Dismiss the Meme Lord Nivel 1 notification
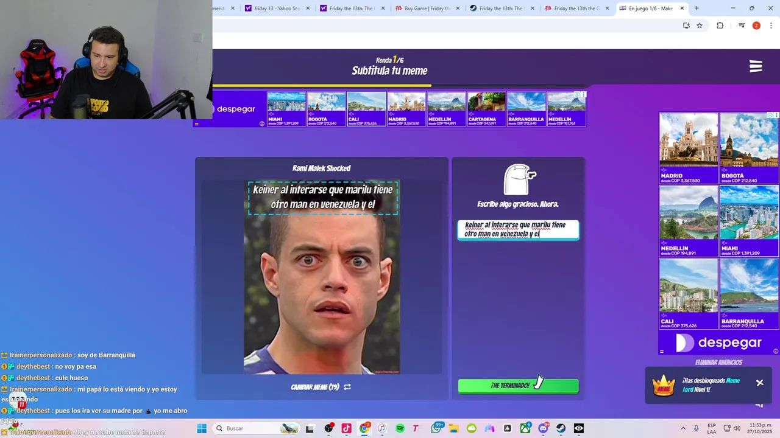780x438 pixels. click(760, 383)
